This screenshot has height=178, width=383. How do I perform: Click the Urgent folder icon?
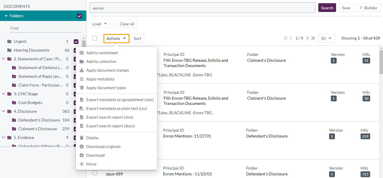[9, 41]
